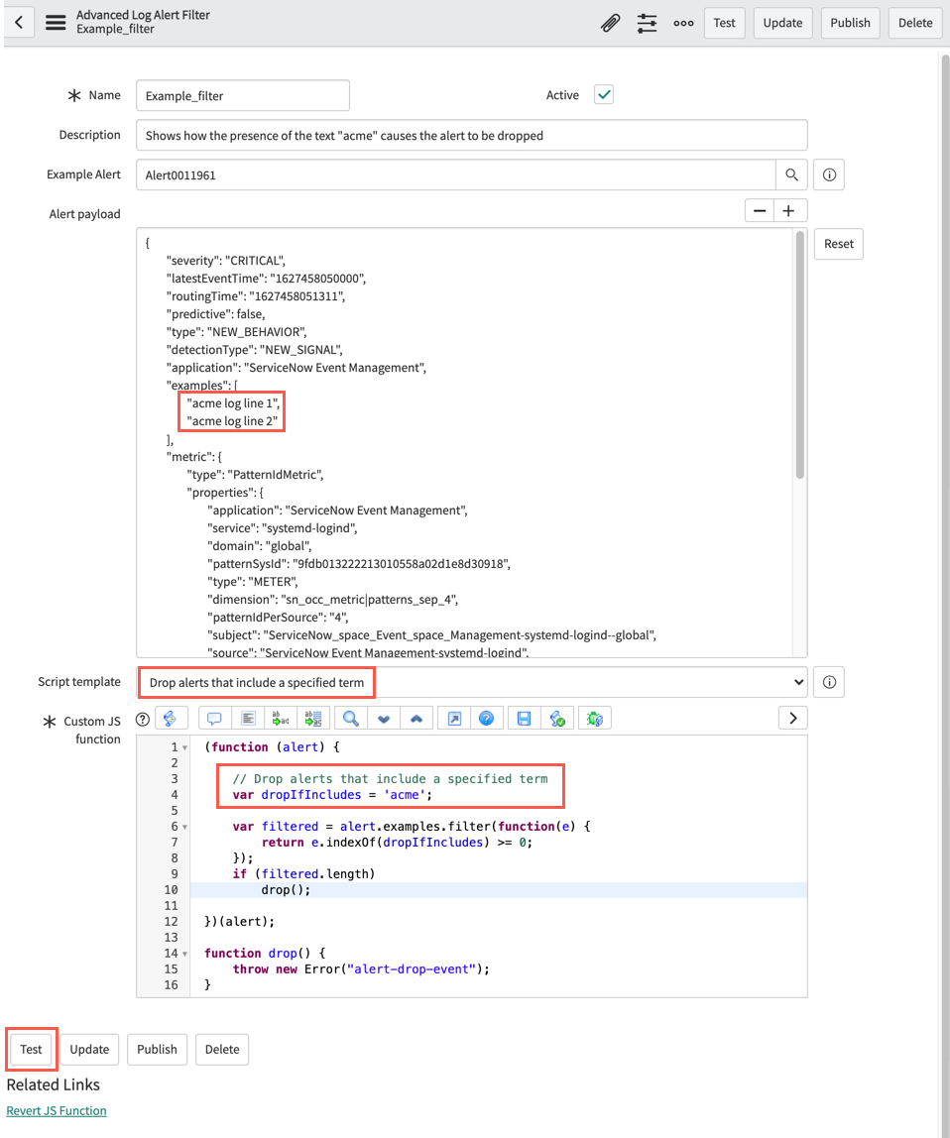Click the header Publish button

pyautogui.click(x=850, y=23)
